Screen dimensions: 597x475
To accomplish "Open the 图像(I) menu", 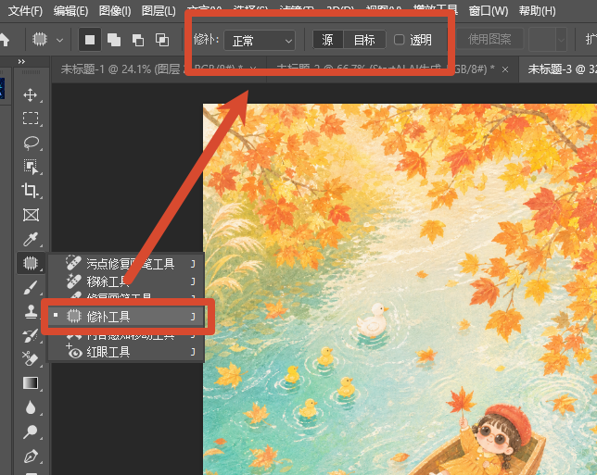I will coord(115,11).
